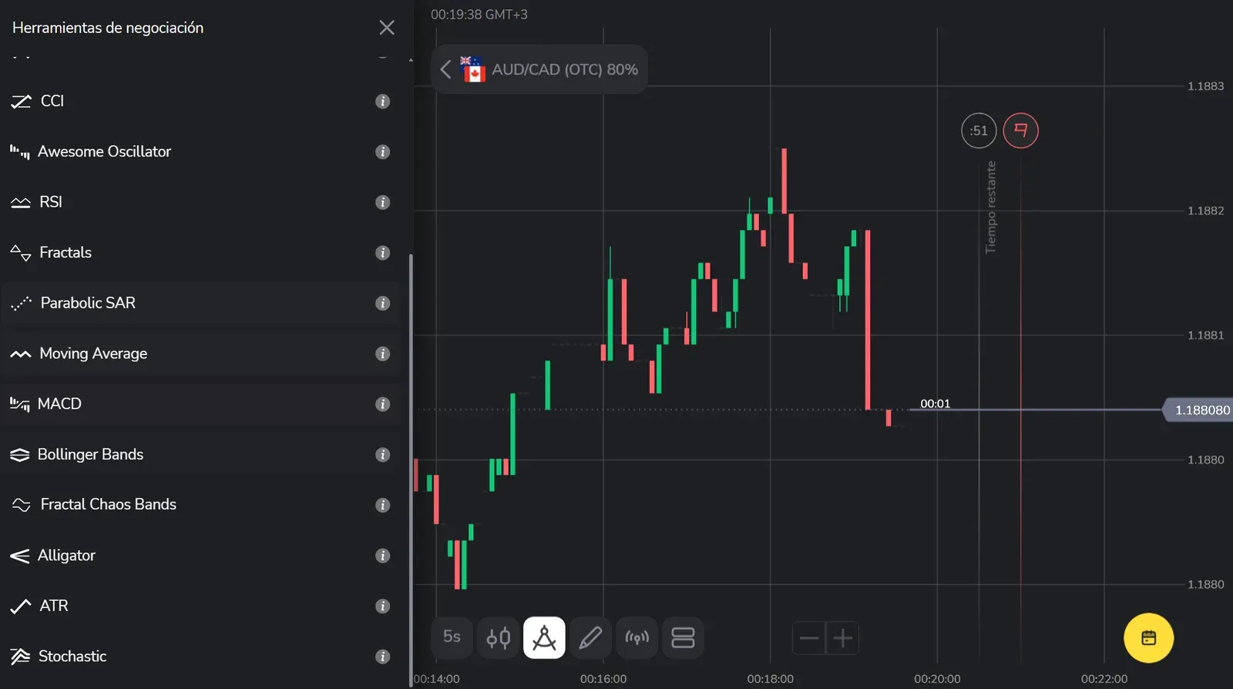Open the chart type candlestick icon

[498, 638]
